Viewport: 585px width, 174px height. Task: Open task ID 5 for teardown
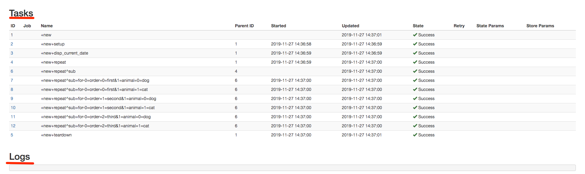click(12, 135)
